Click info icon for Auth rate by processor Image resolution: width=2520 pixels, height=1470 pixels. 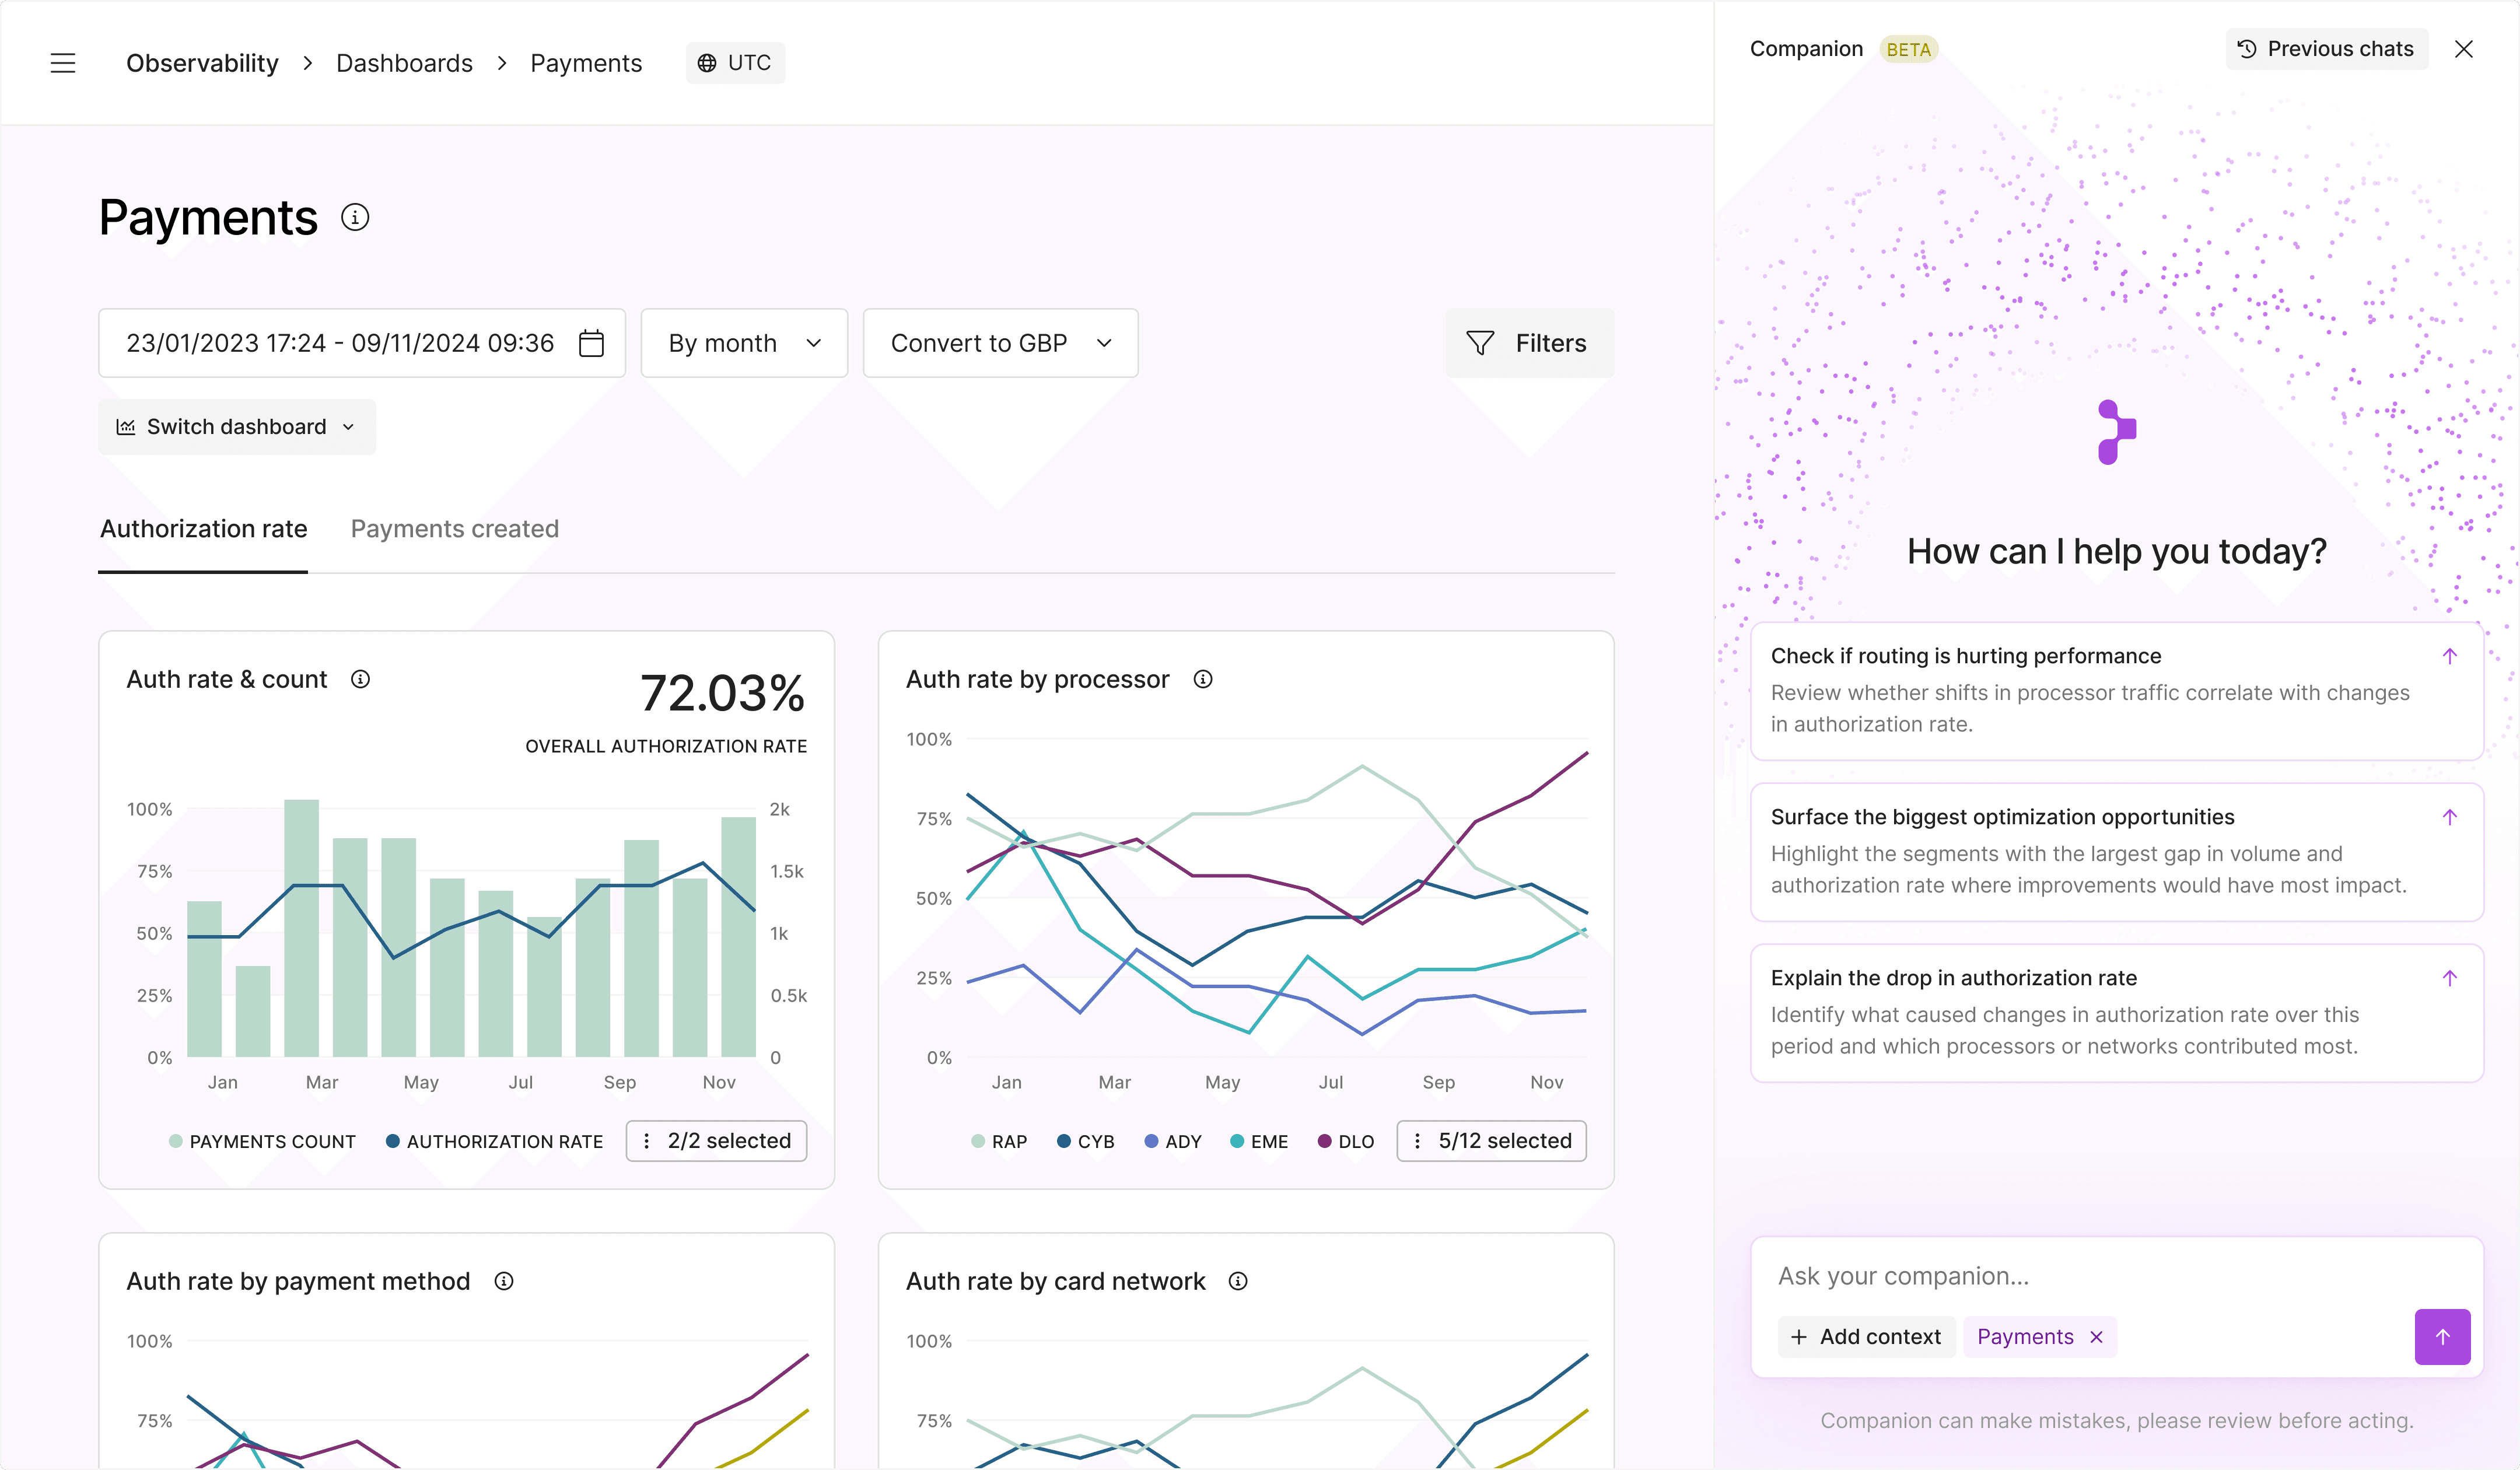[1203, 679]
